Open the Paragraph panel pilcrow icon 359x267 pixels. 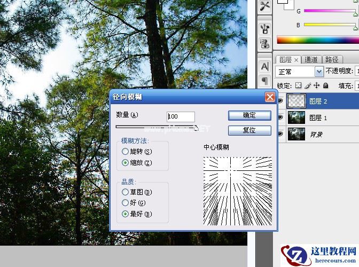pos(265,81)
